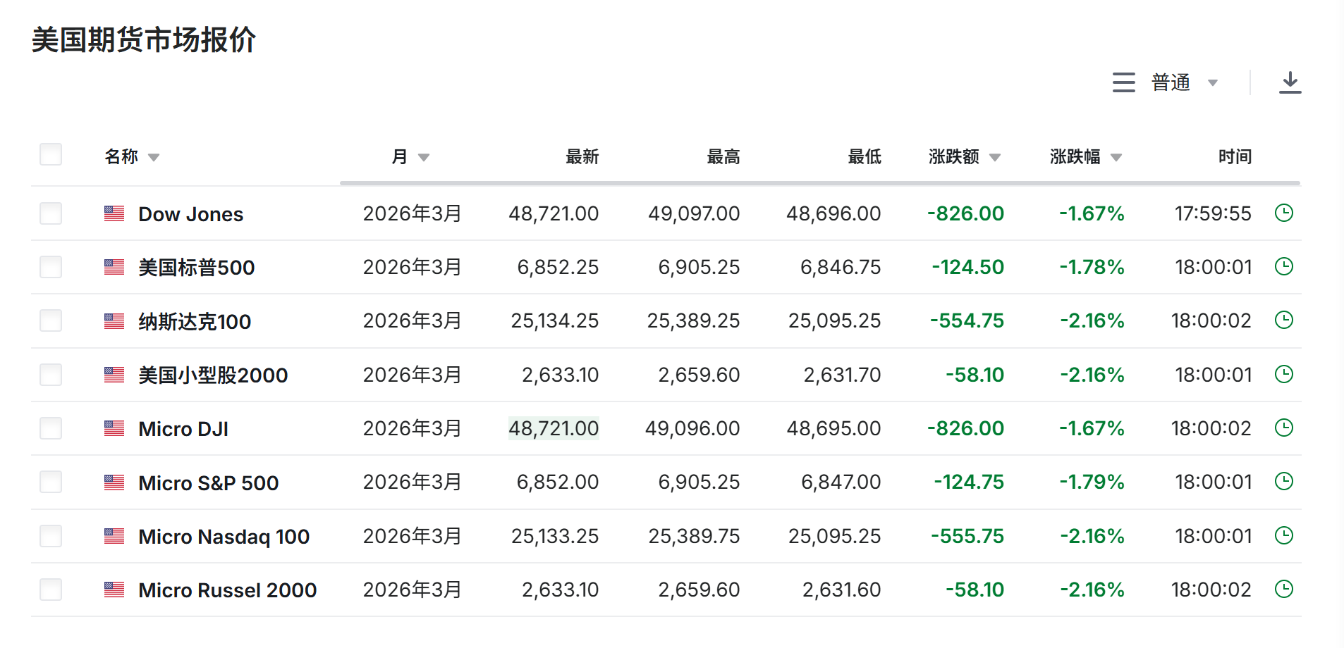Click the table layout icon beside 普通

tap(1123, 82)
